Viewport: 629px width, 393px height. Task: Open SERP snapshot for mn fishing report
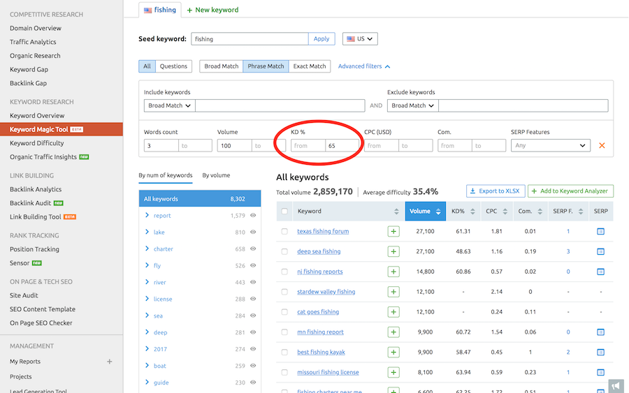click(600, 332)
